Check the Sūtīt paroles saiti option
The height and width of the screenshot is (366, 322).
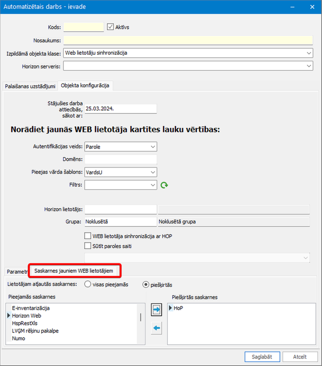(88, 246)
